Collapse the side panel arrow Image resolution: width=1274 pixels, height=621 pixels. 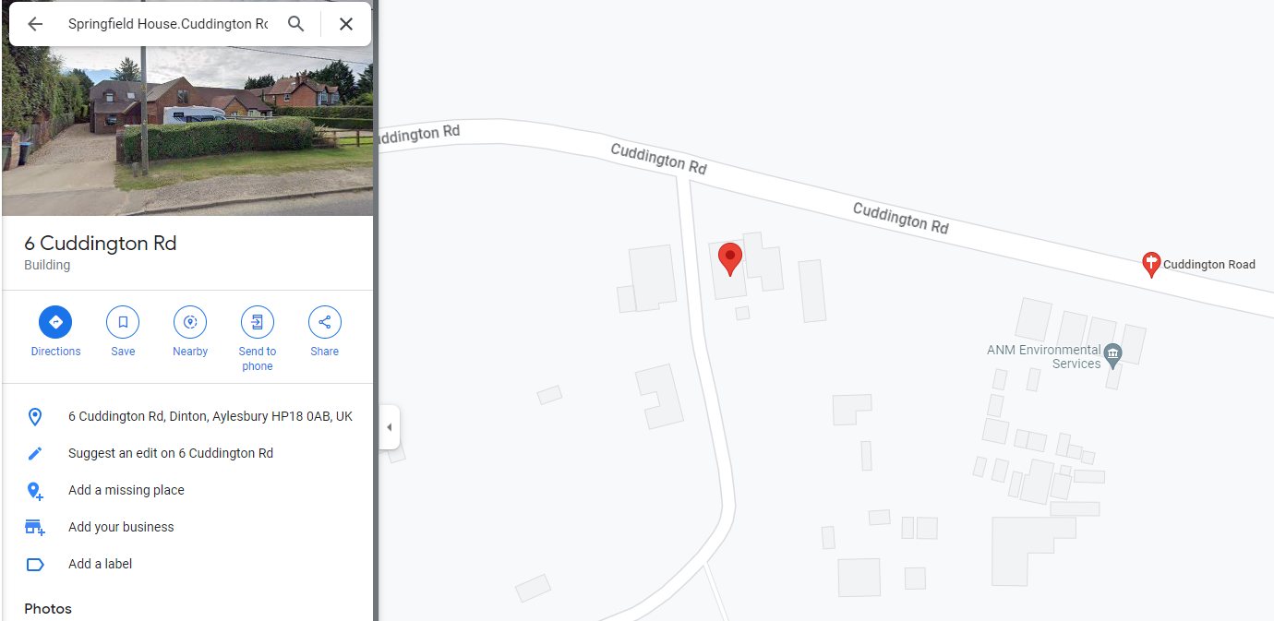(x=389, y=427)
